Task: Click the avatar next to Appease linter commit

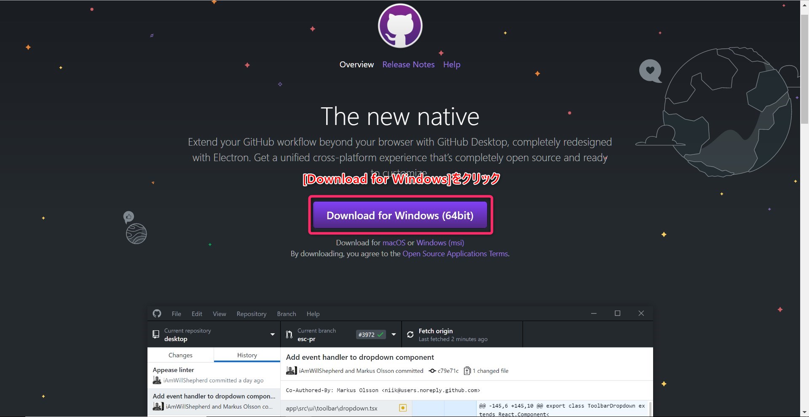Action: point(157,380)
